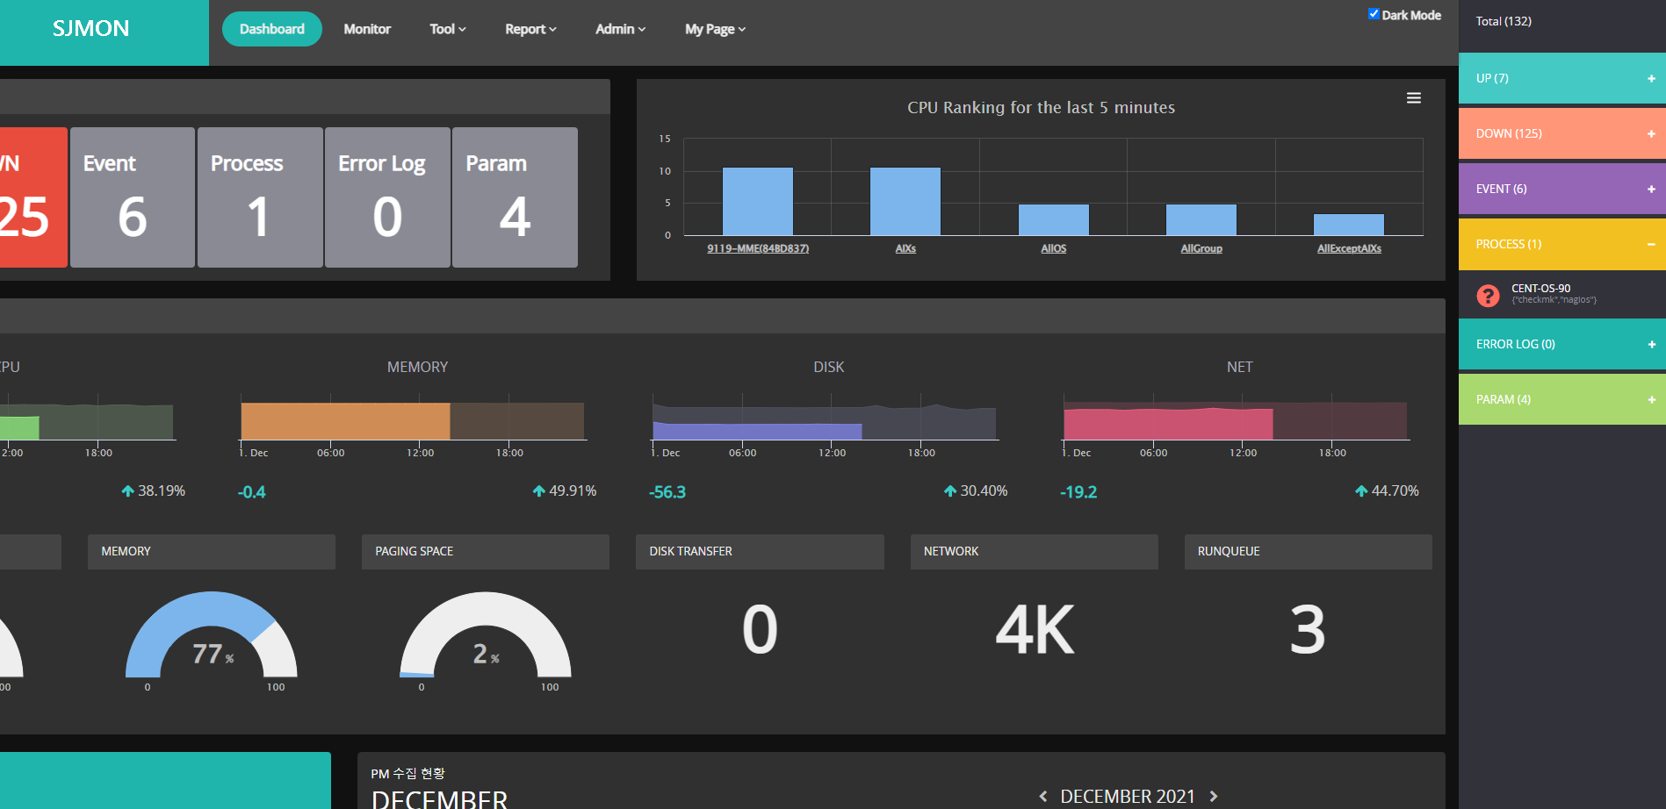The height and width of the screenshot is (809, 1666).
Task: Click the 9119-MME(84BD837) link
Action: [757, 248]
